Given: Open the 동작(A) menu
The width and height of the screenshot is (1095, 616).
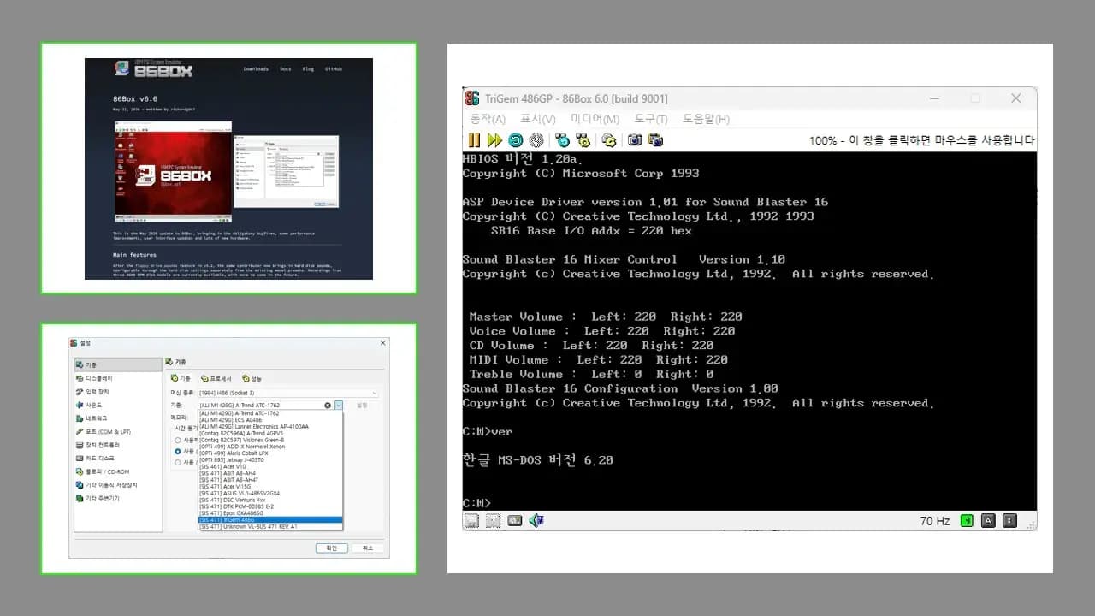Looking at the screenshot, I should coord(488,119).
